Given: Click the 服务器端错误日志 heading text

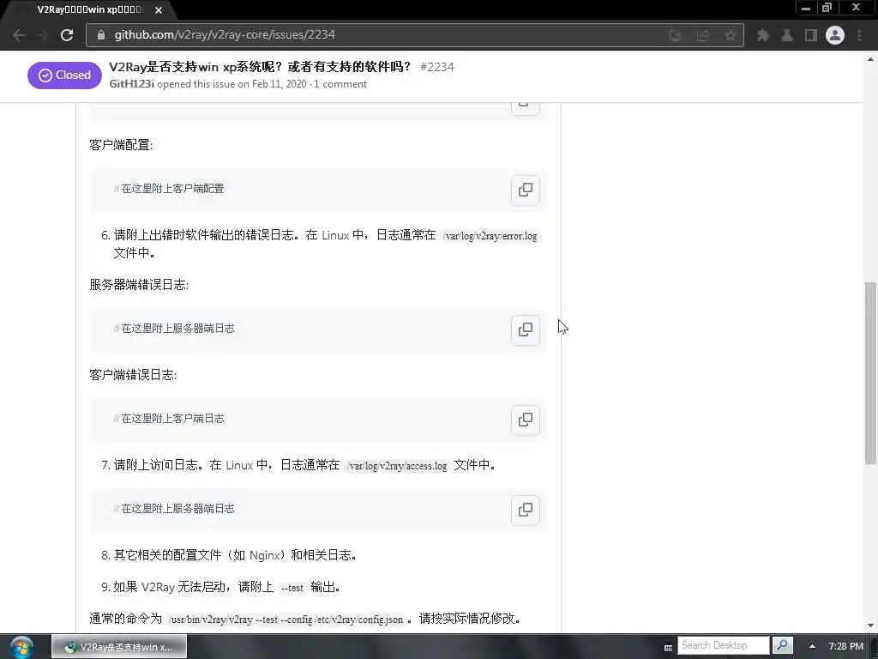Looking at the screenshot, I should coord(139,285).
